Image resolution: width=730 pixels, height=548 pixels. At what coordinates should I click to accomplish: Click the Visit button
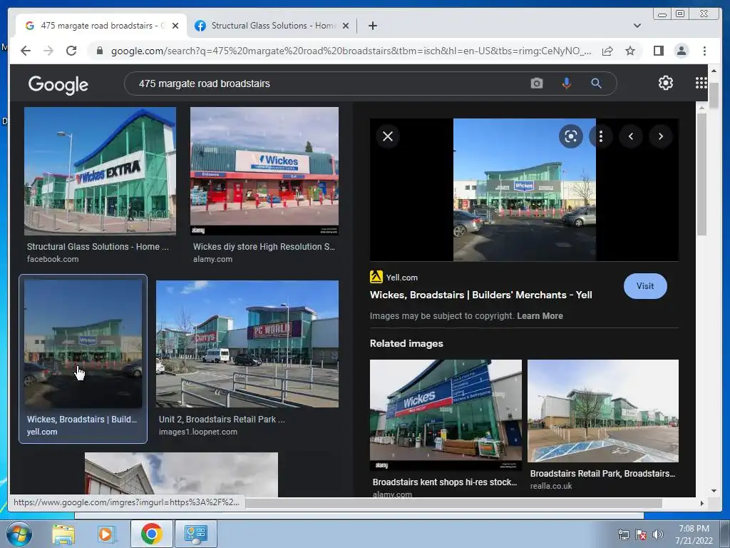644,286
